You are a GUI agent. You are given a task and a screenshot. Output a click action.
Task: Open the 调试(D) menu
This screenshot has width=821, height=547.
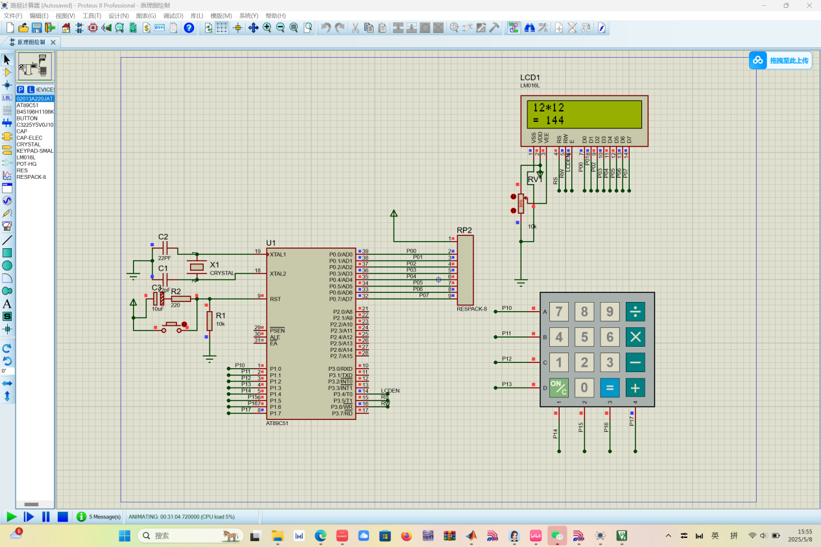[173, 16]
